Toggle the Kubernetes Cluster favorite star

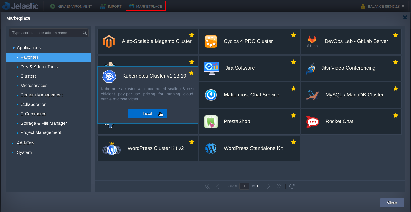coord(191,73)
